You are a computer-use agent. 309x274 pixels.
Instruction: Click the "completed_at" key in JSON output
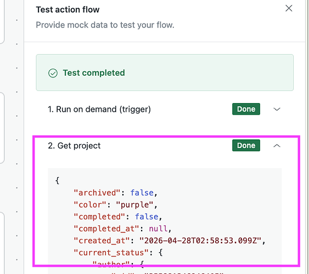click(106, 229)
